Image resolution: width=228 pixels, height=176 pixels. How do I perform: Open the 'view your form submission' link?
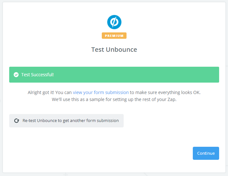101,92
